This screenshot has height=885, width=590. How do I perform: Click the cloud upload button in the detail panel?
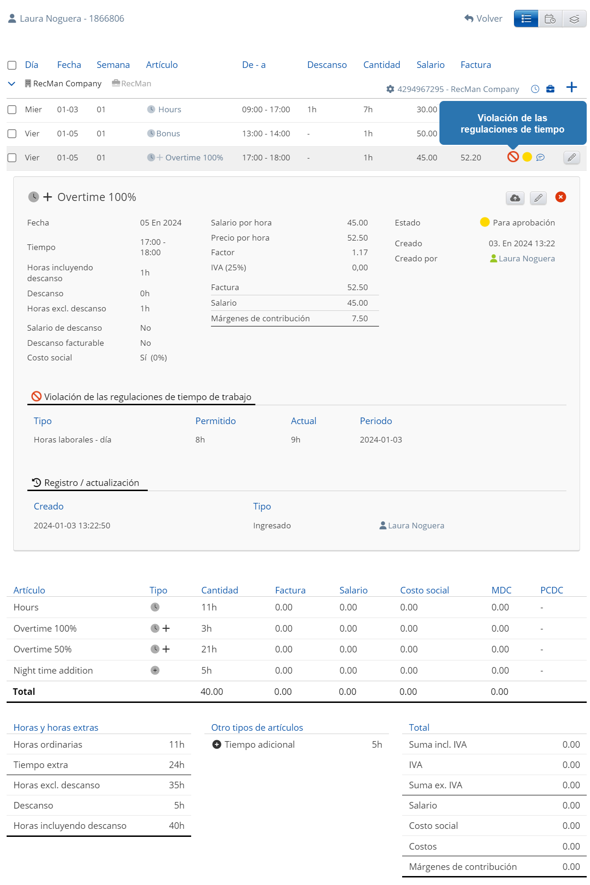515,198
